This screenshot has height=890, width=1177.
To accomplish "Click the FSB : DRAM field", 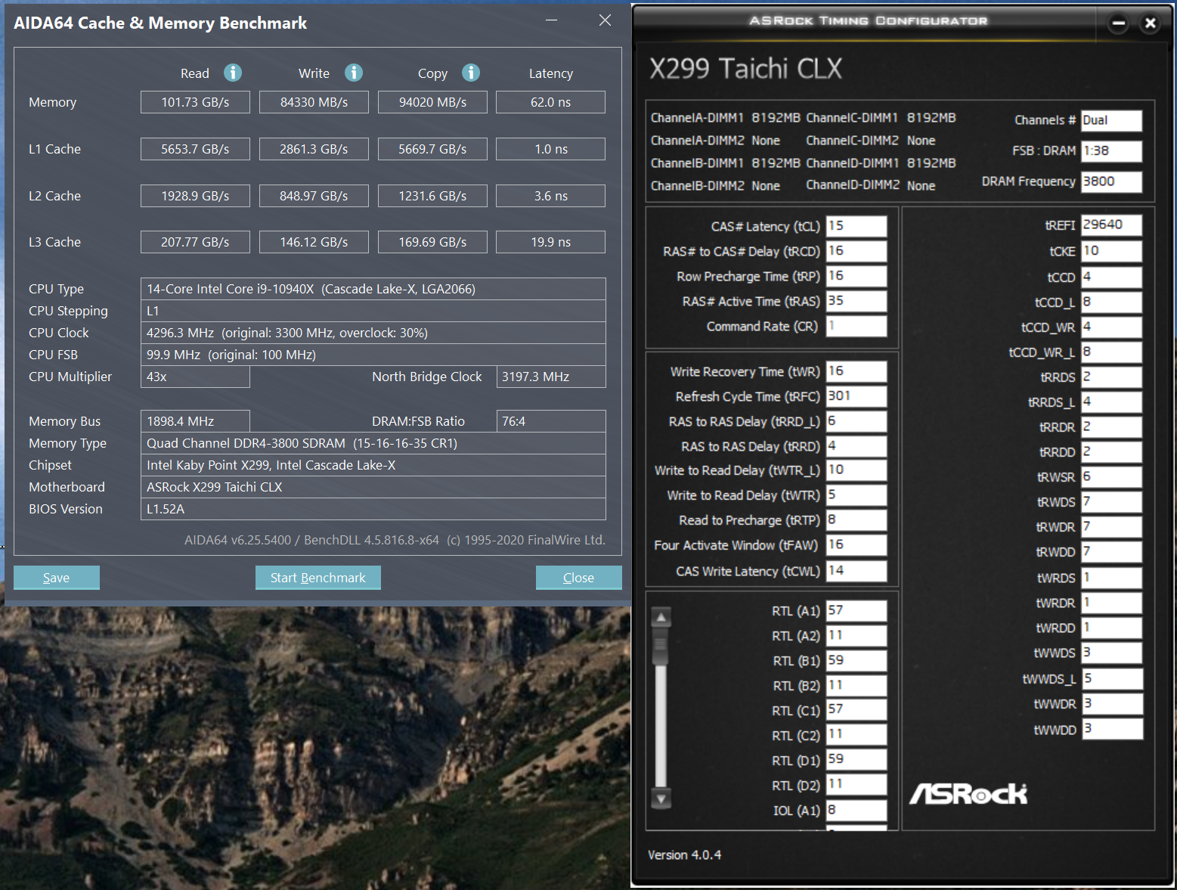I will pos(1111,151).
